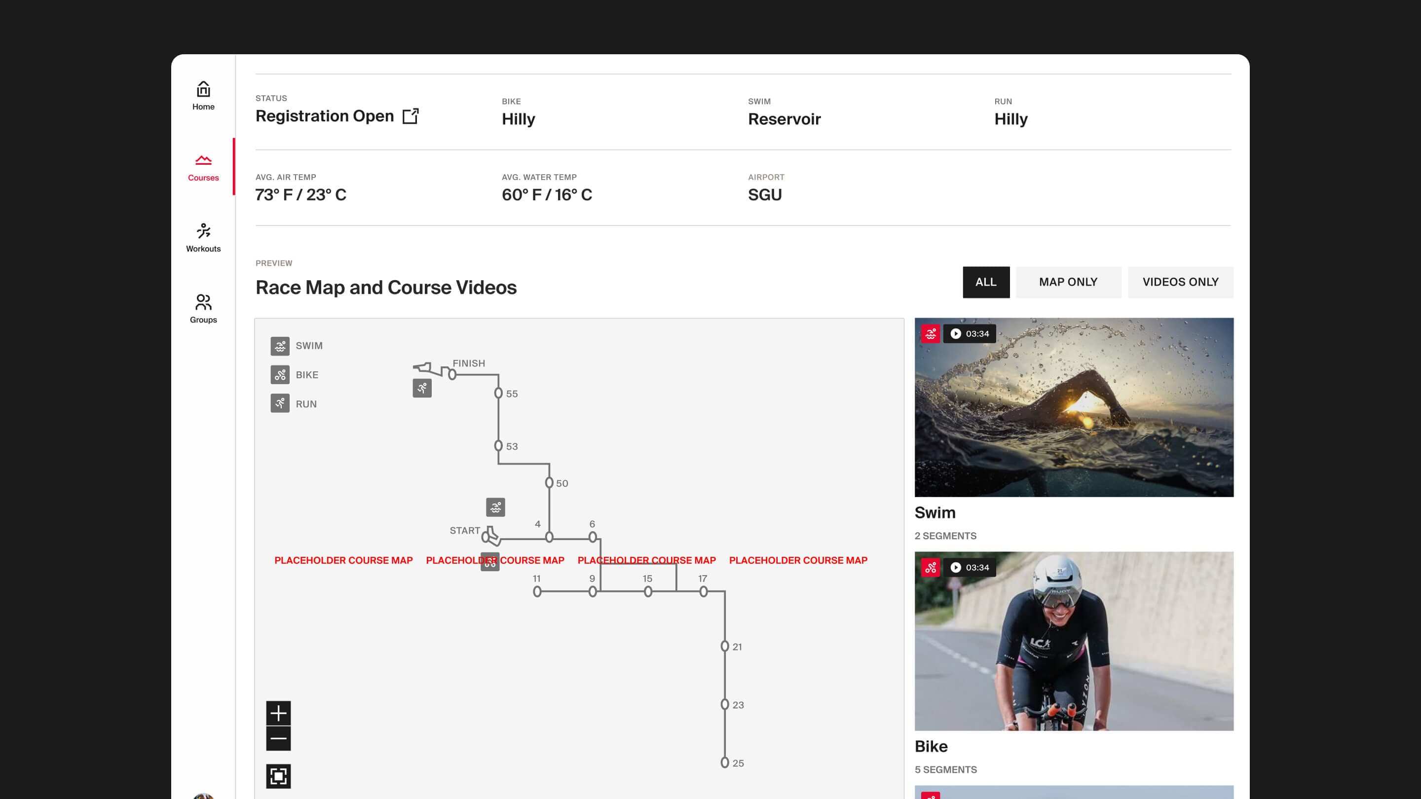
Task: Click the avg air temp value '73° F / 23° C'
Action: click(300, 195)
